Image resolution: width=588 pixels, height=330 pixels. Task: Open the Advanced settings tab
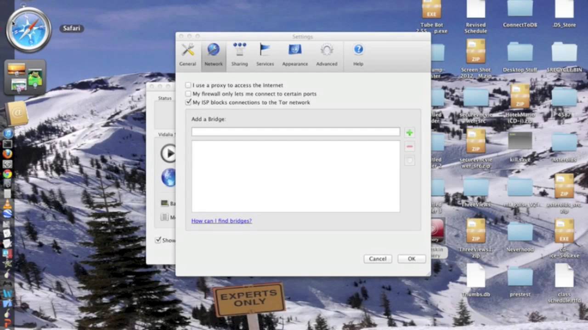(327, 55)
